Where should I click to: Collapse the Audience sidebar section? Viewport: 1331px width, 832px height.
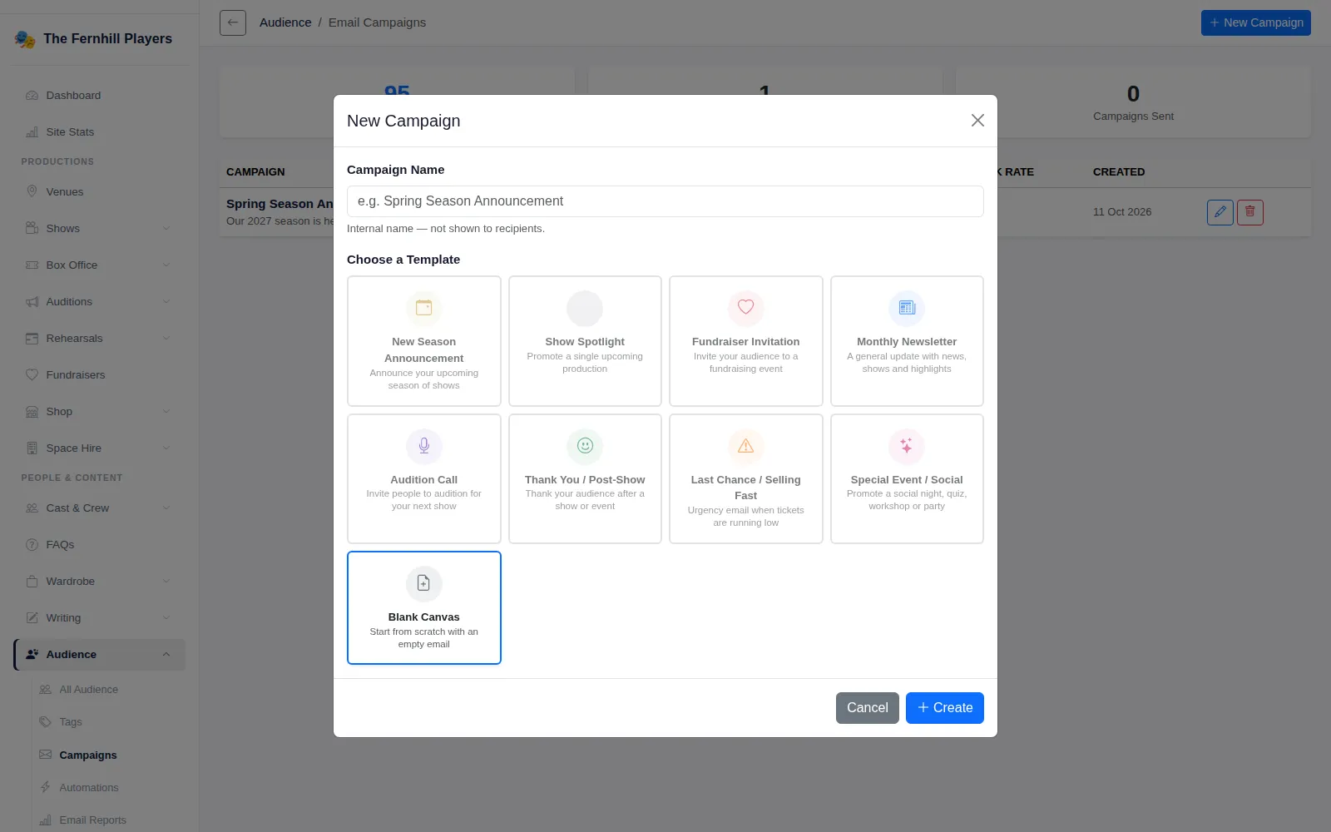click(100, 655)
